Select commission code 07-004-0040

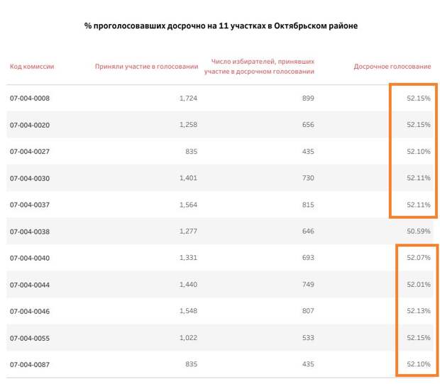point(30,258)
